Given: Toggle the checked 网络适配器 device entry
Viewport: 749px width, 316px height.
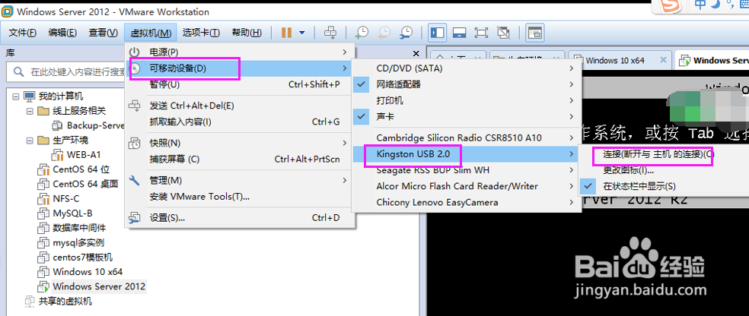Looking at the screenshot, I should (466, 84).
